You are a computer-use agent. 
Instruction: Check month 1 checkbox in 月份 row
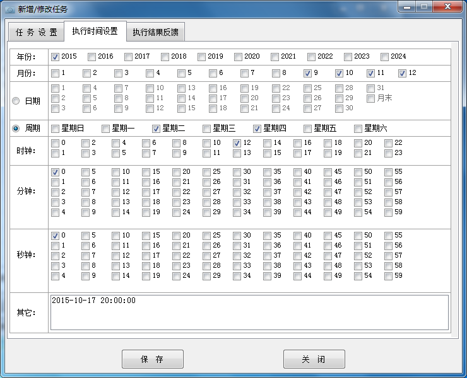coord(55,73)
